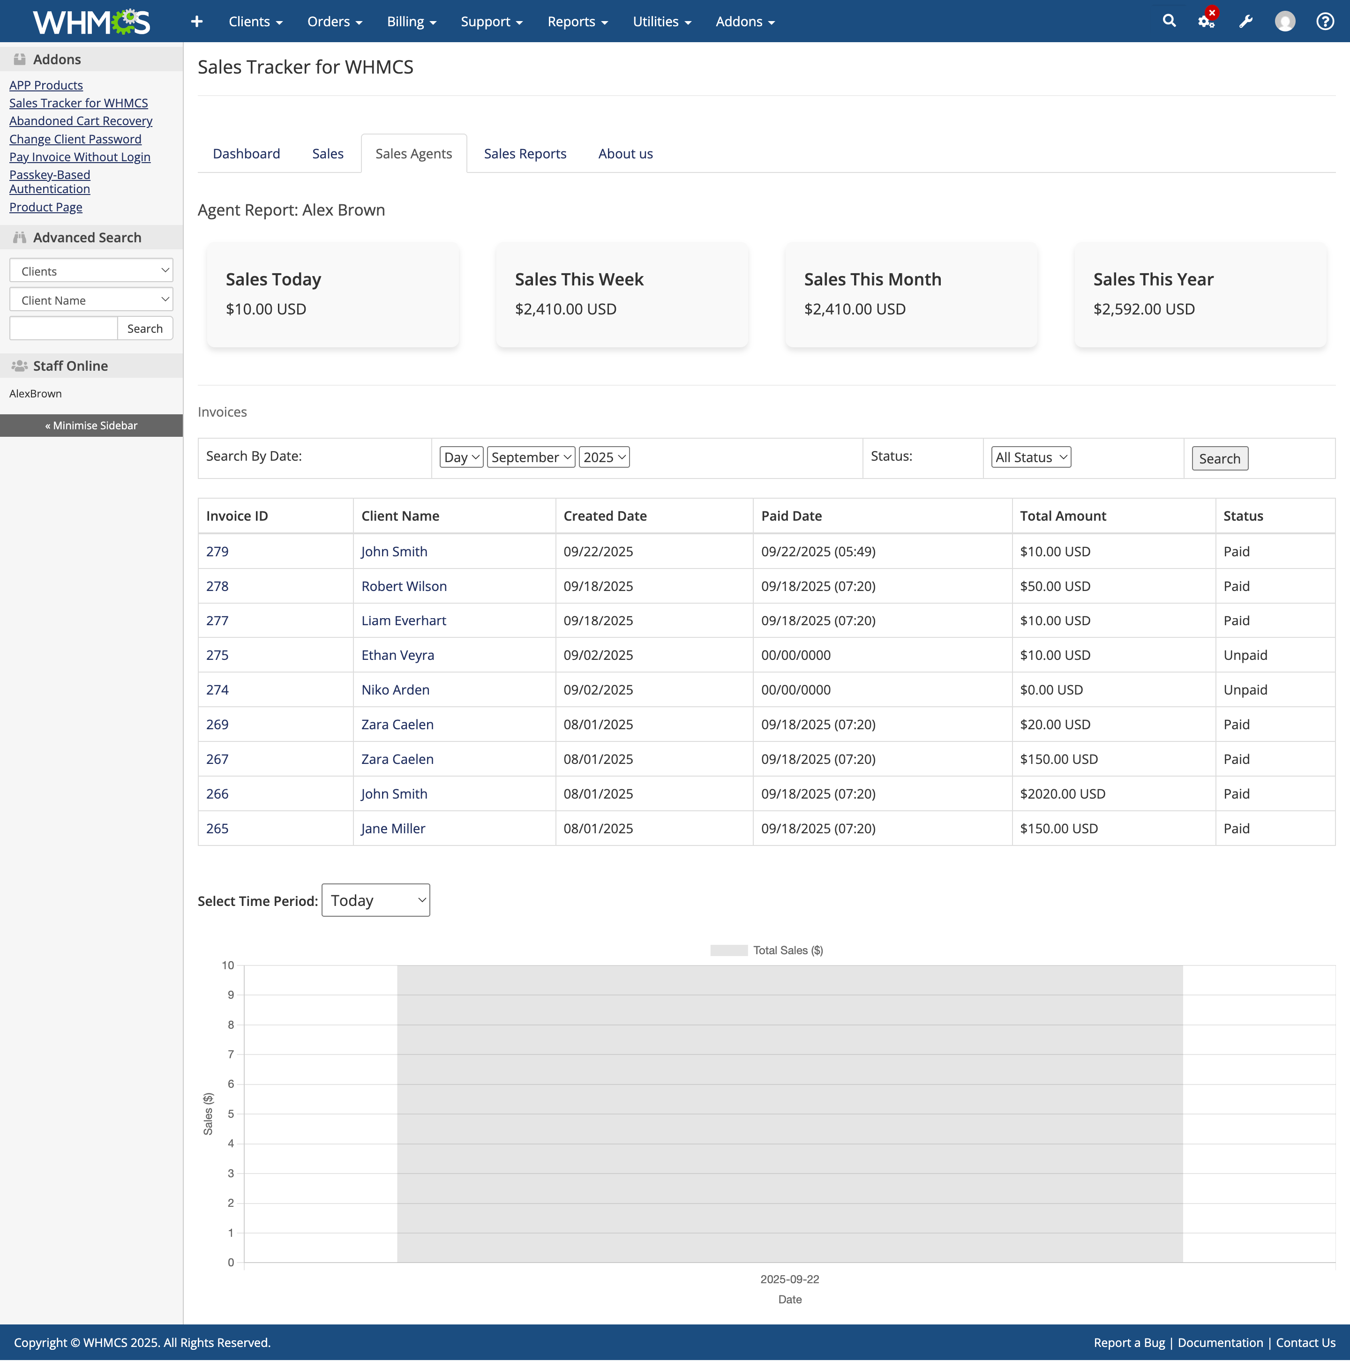Click the invoices Search button
The width and height of the screenshot is (1350, 1361).
(x=1219, y=459)
